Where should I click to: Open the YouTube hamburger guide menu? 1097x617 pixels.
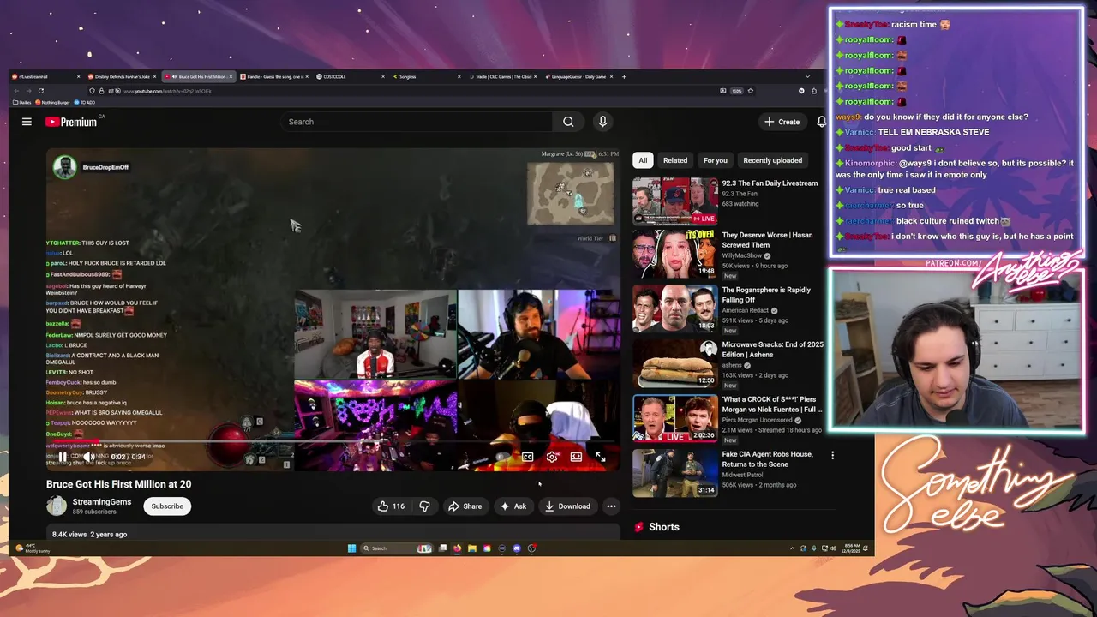point(27,122)
